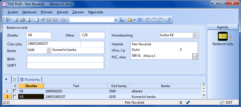Click the printer toolbar icon
This screenshot has height=107, width=241.
(23, 20)
